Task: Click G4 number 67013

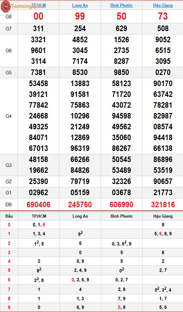Action: coord(38,148)
